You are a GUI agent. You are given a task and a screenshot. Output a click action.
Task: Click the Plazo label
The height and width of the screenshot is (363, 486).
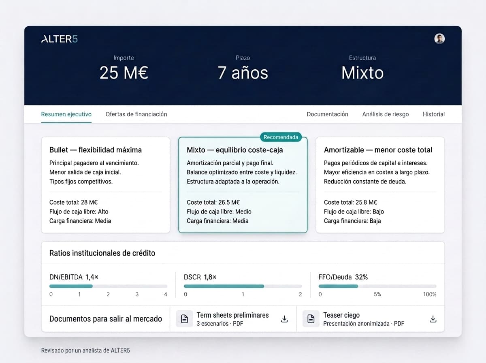(x=243, y=58)
